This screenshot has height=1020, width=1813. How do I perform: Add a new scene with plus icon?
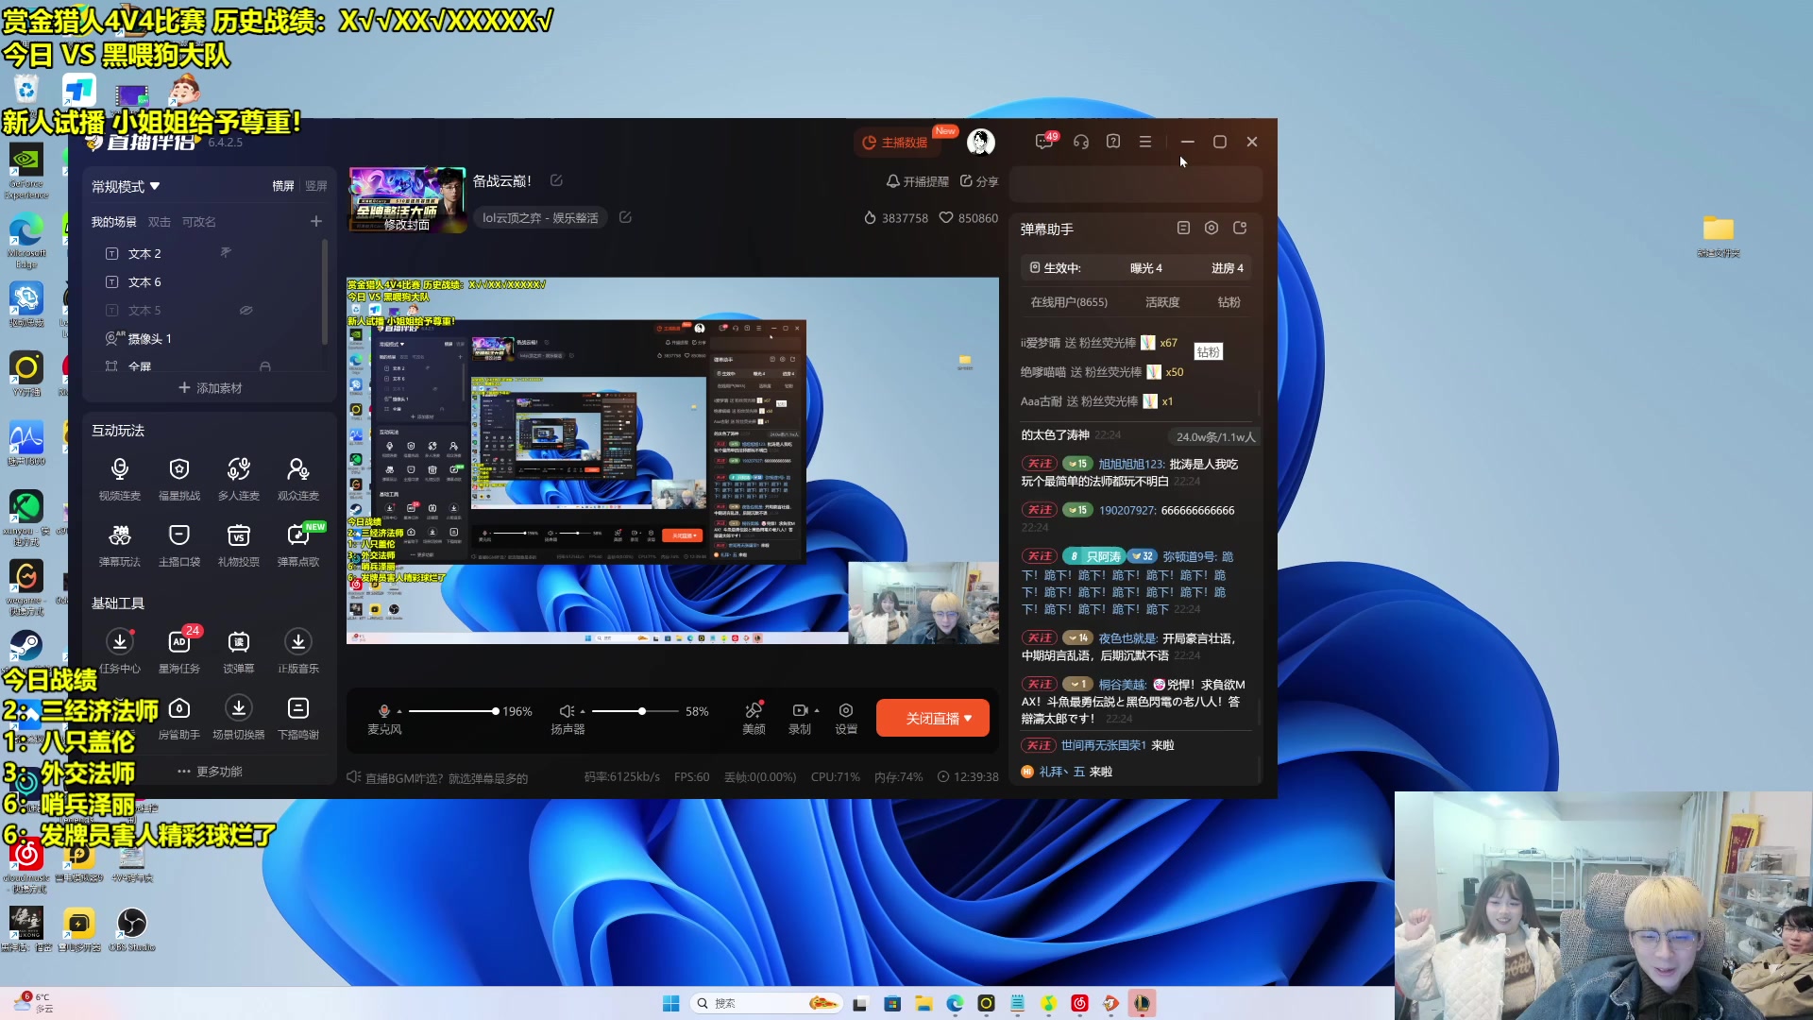315,221
